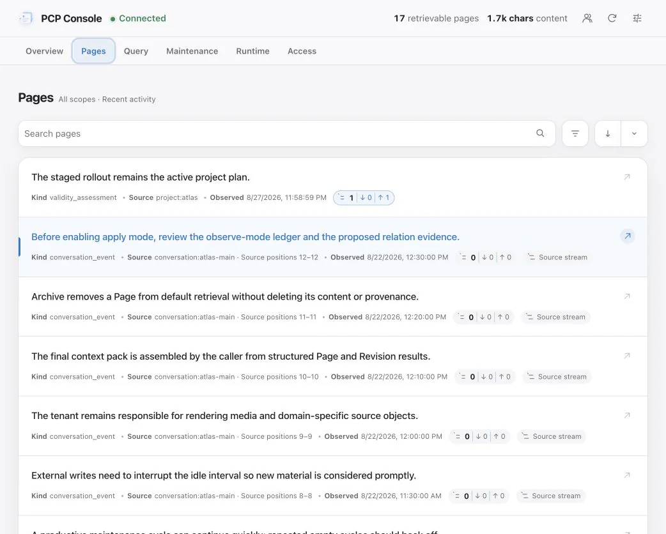Click relation counts badge on apply mode row
Image resolution: width=666 pixels, height=534 pixels.
(485, 257)
